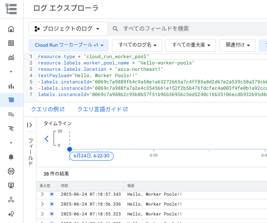Screen dimensions: 267x223
Task: Click the タイムライン heading
Action: 58,123
